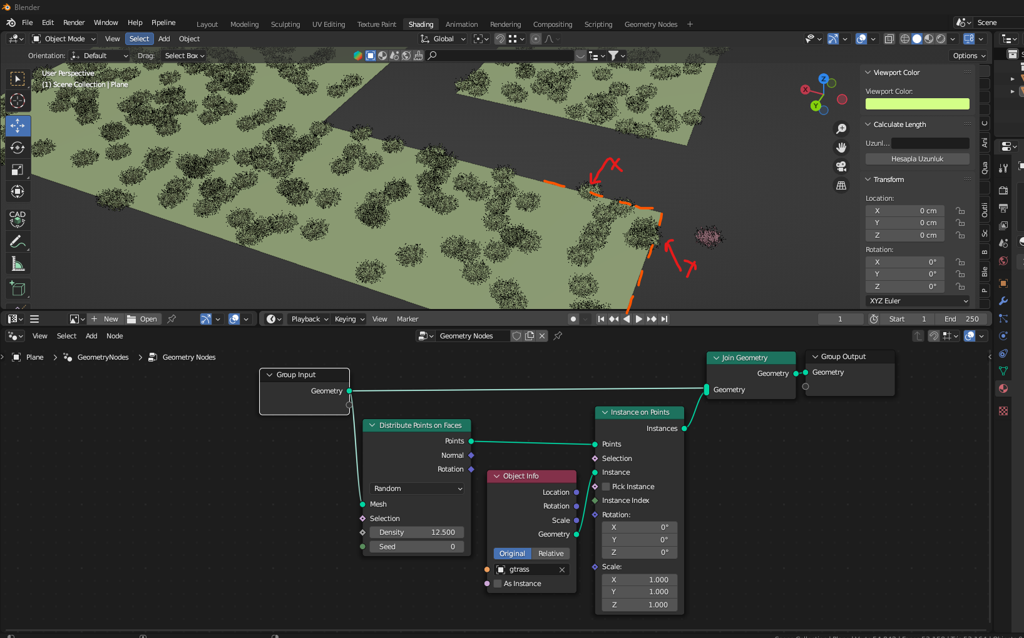Jump to timeline start frame
1024x638 pixels.
pos(601,319)
